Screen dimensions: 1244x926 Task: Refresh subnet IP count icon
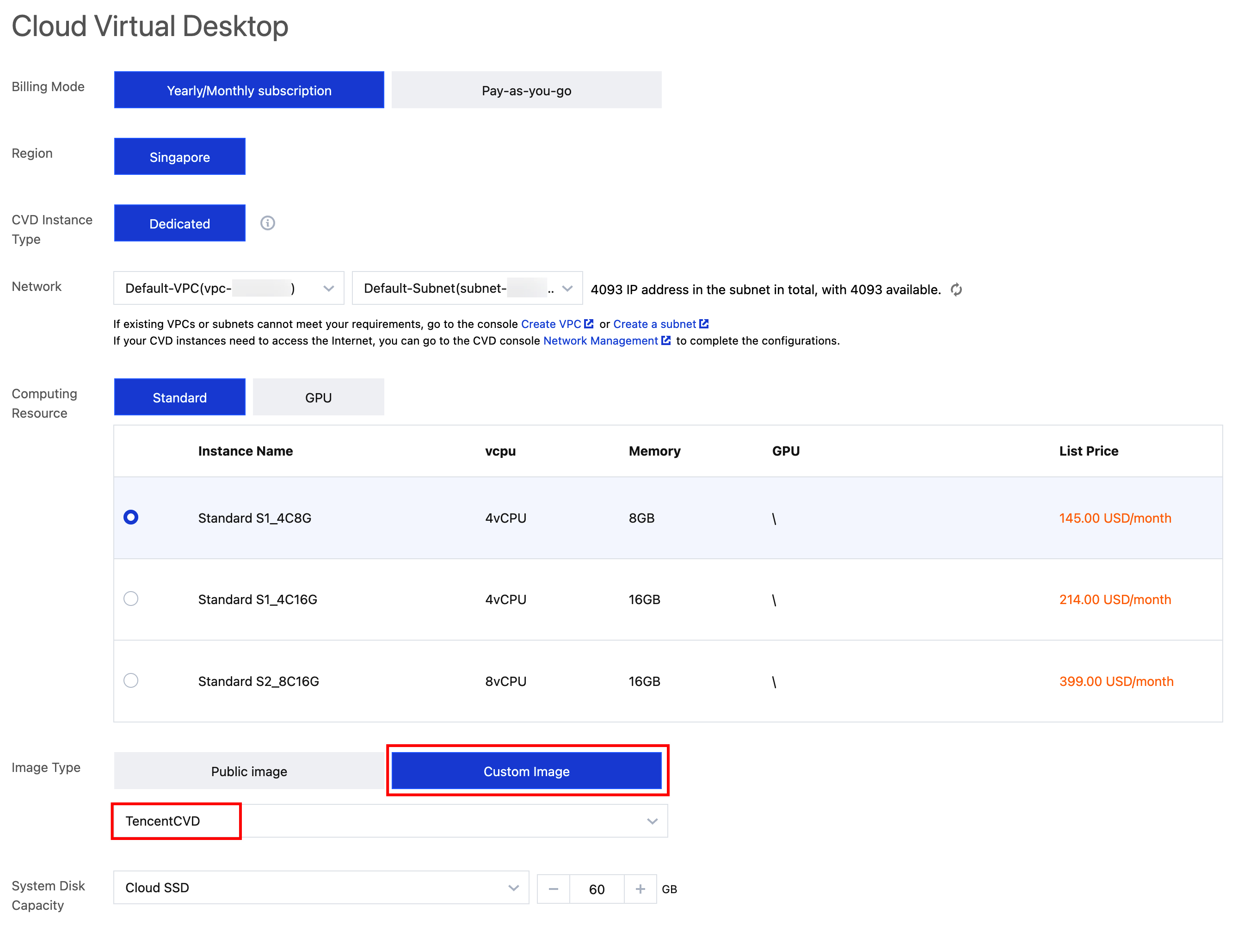[956, 290]
